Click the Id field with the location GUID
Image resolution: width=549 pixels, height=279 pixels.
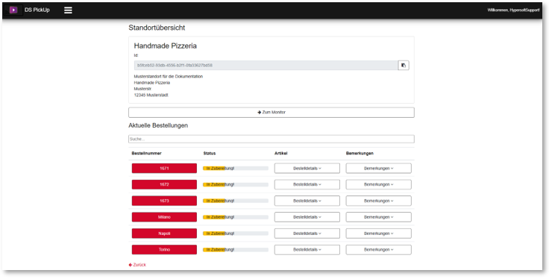266,66
